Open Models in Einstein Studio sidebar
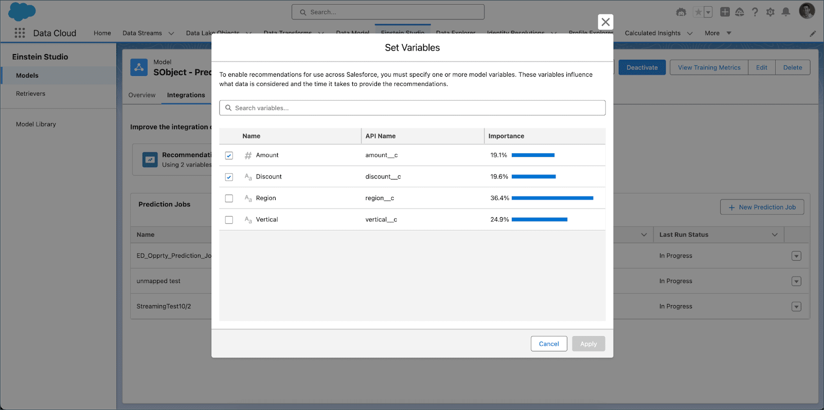Image resolution: width=824 pixels, height=410 pixels. click(59, 76)
